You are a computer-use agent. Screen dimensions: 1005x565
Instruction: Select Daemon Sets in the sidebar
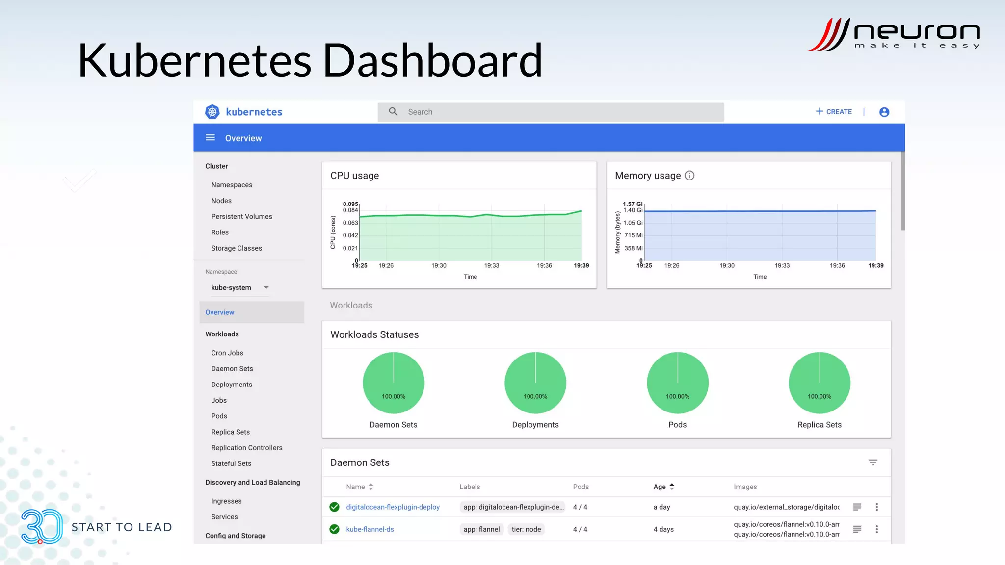click(x=232, y=369)
